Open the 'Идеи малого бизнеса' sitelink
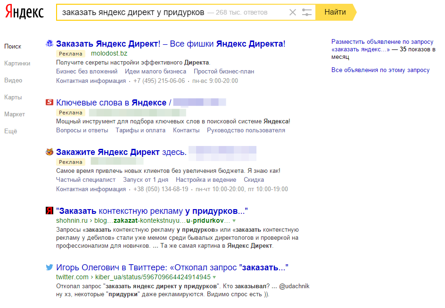The height and width of the screenshot is (308, 445). (156, 72)
